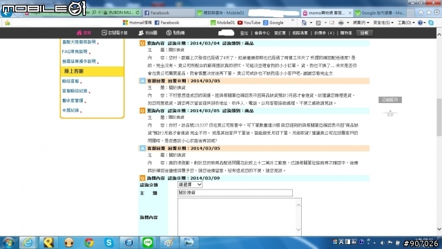This screenshot has height=249, width=442.
Task: Open the Hotmail bookmark
Action: point(137,23)
